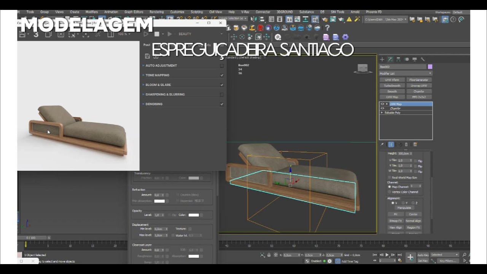
Task: Click the 0 / 100 time slider
Action: pos(30,238)
